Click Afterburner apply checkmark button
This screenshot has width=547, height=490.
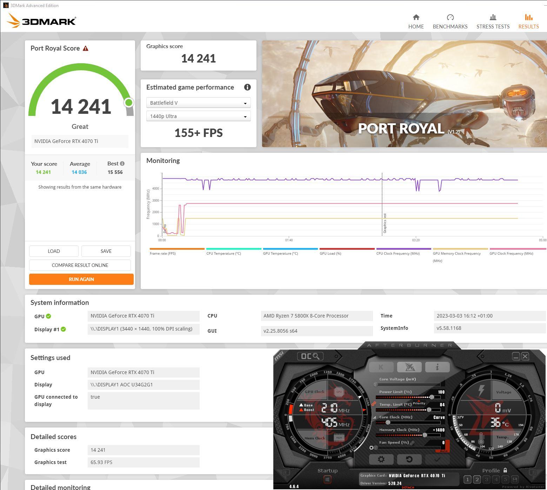click(437, 459)
